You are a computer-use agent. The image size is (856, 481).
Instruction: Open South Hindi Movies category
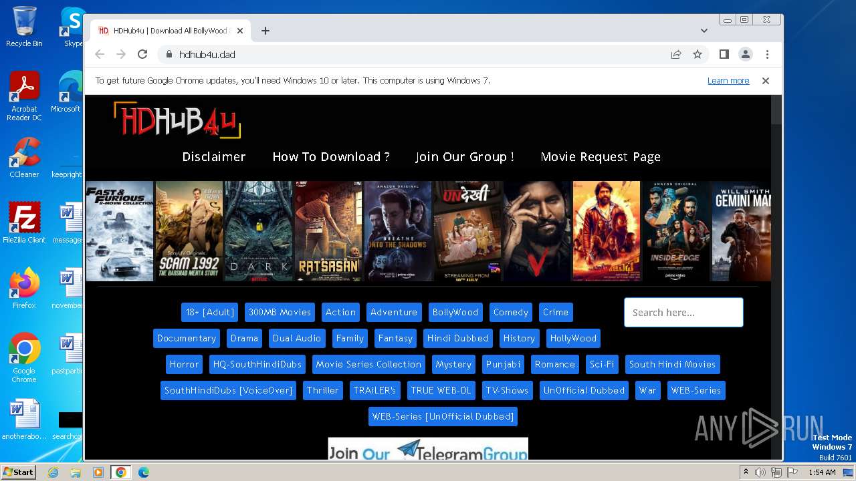[x=672, y=364]
